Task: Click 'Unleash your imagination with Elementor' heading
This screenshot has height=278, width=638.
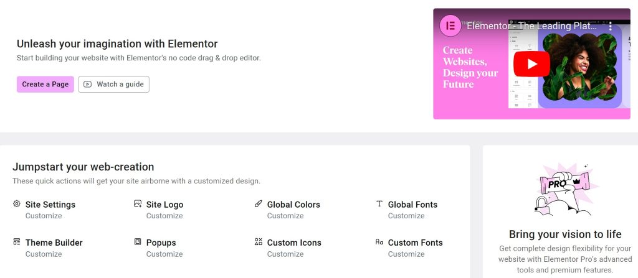Action: tap(117, 44)
